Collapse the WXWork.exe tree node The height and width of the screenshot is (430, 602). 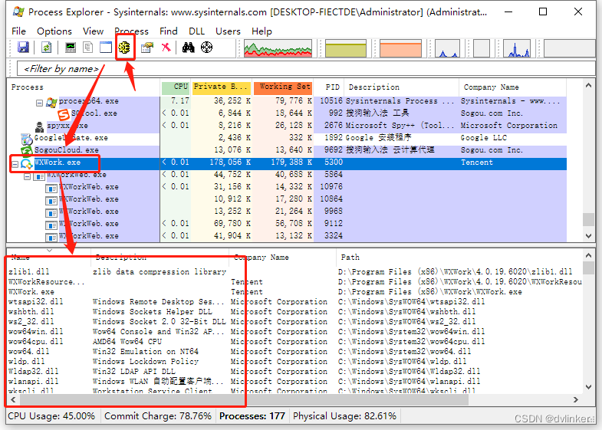[15, 164]
